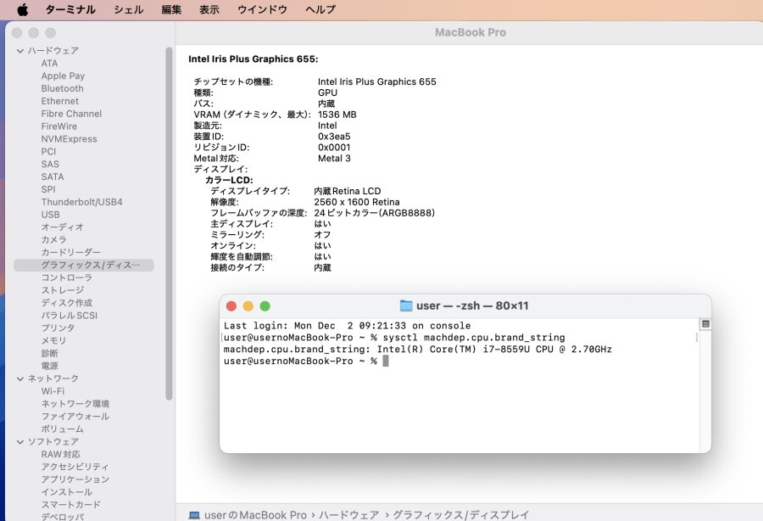This screenshot has height=521, width=763.
Task: Select NVMExpress in the sidebar
Action: tap(70, 139)
